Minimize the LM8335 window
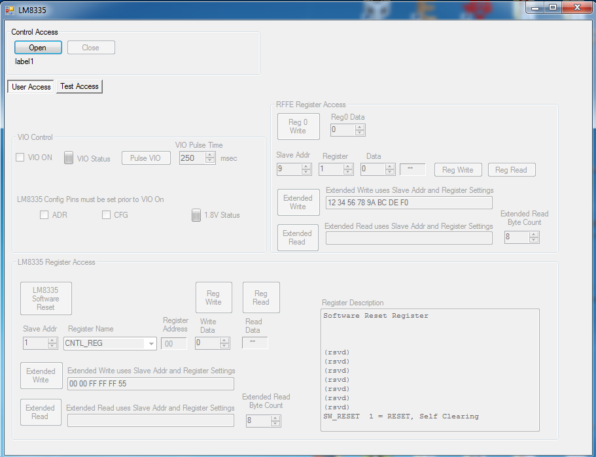The image size is (596, 457). [x=535, y=8]
